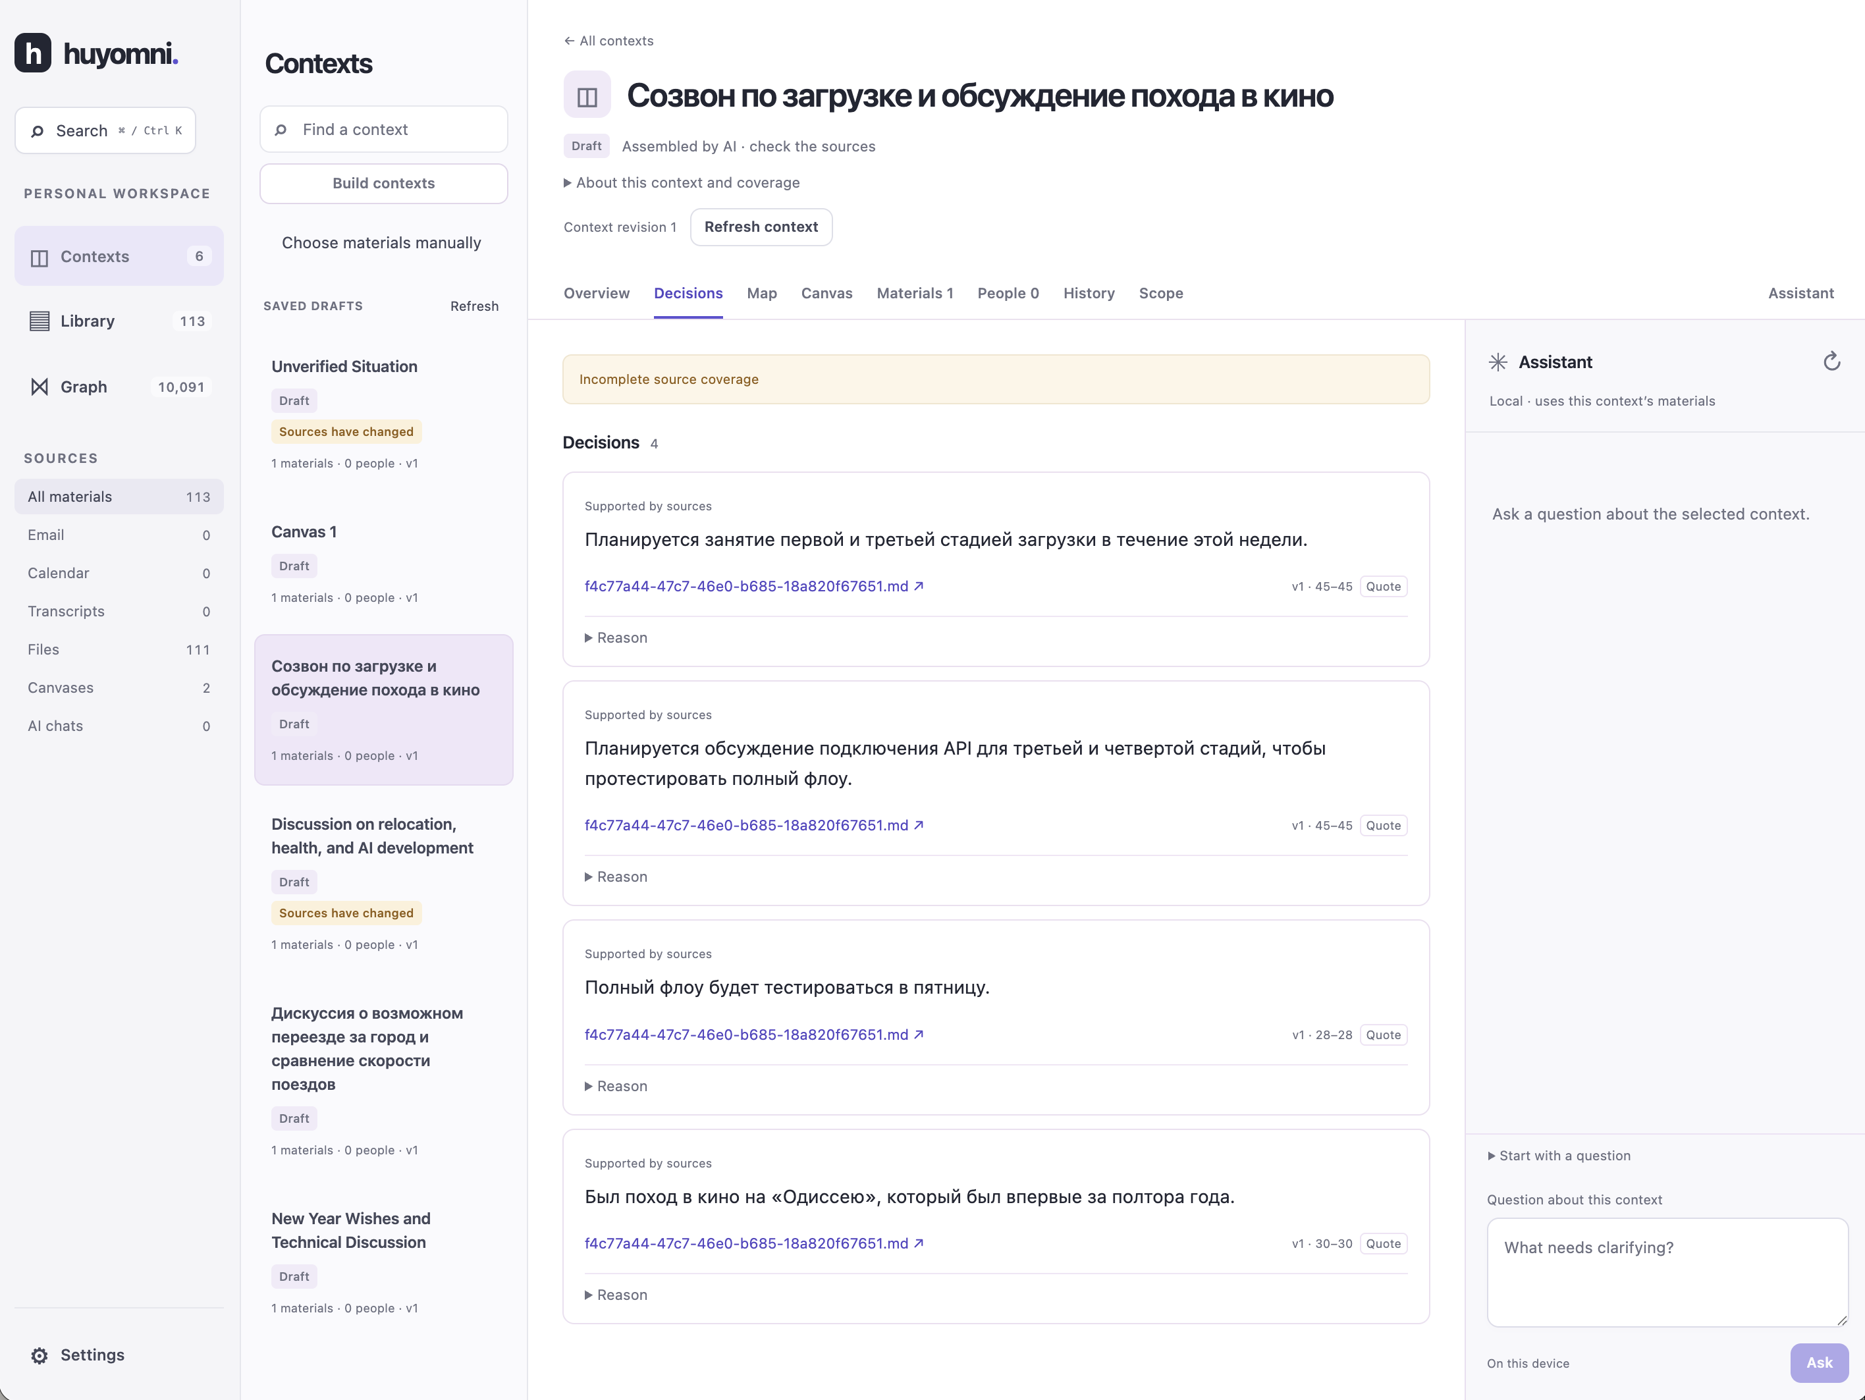
Task: Expand Reason under cinema trip decision
Action: pos(616,1295)
